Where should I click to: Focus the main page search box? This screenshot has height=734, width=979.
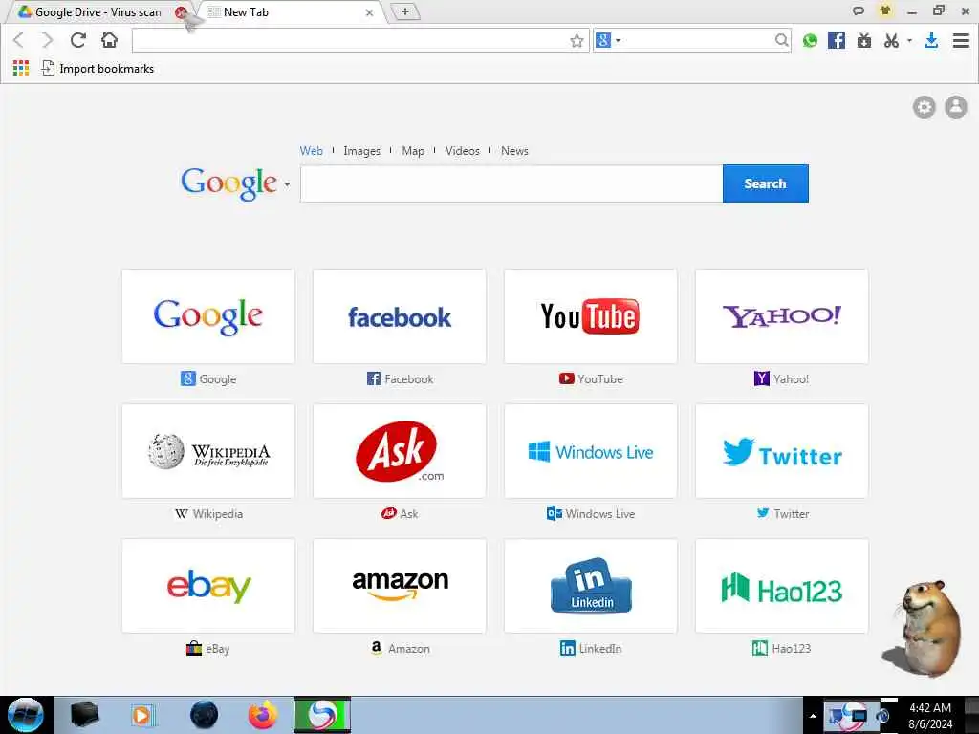coord(511,183)
